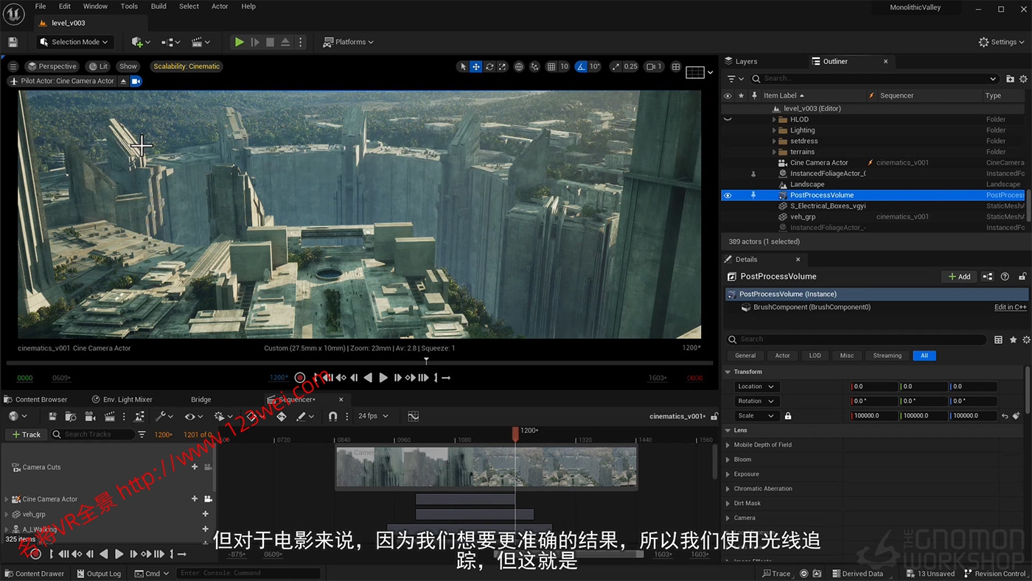The image size is (1032, 581).
Task: Click the camera speed icon in viewport toolbar
Action: pyautogui.click(x=652, y=66)
